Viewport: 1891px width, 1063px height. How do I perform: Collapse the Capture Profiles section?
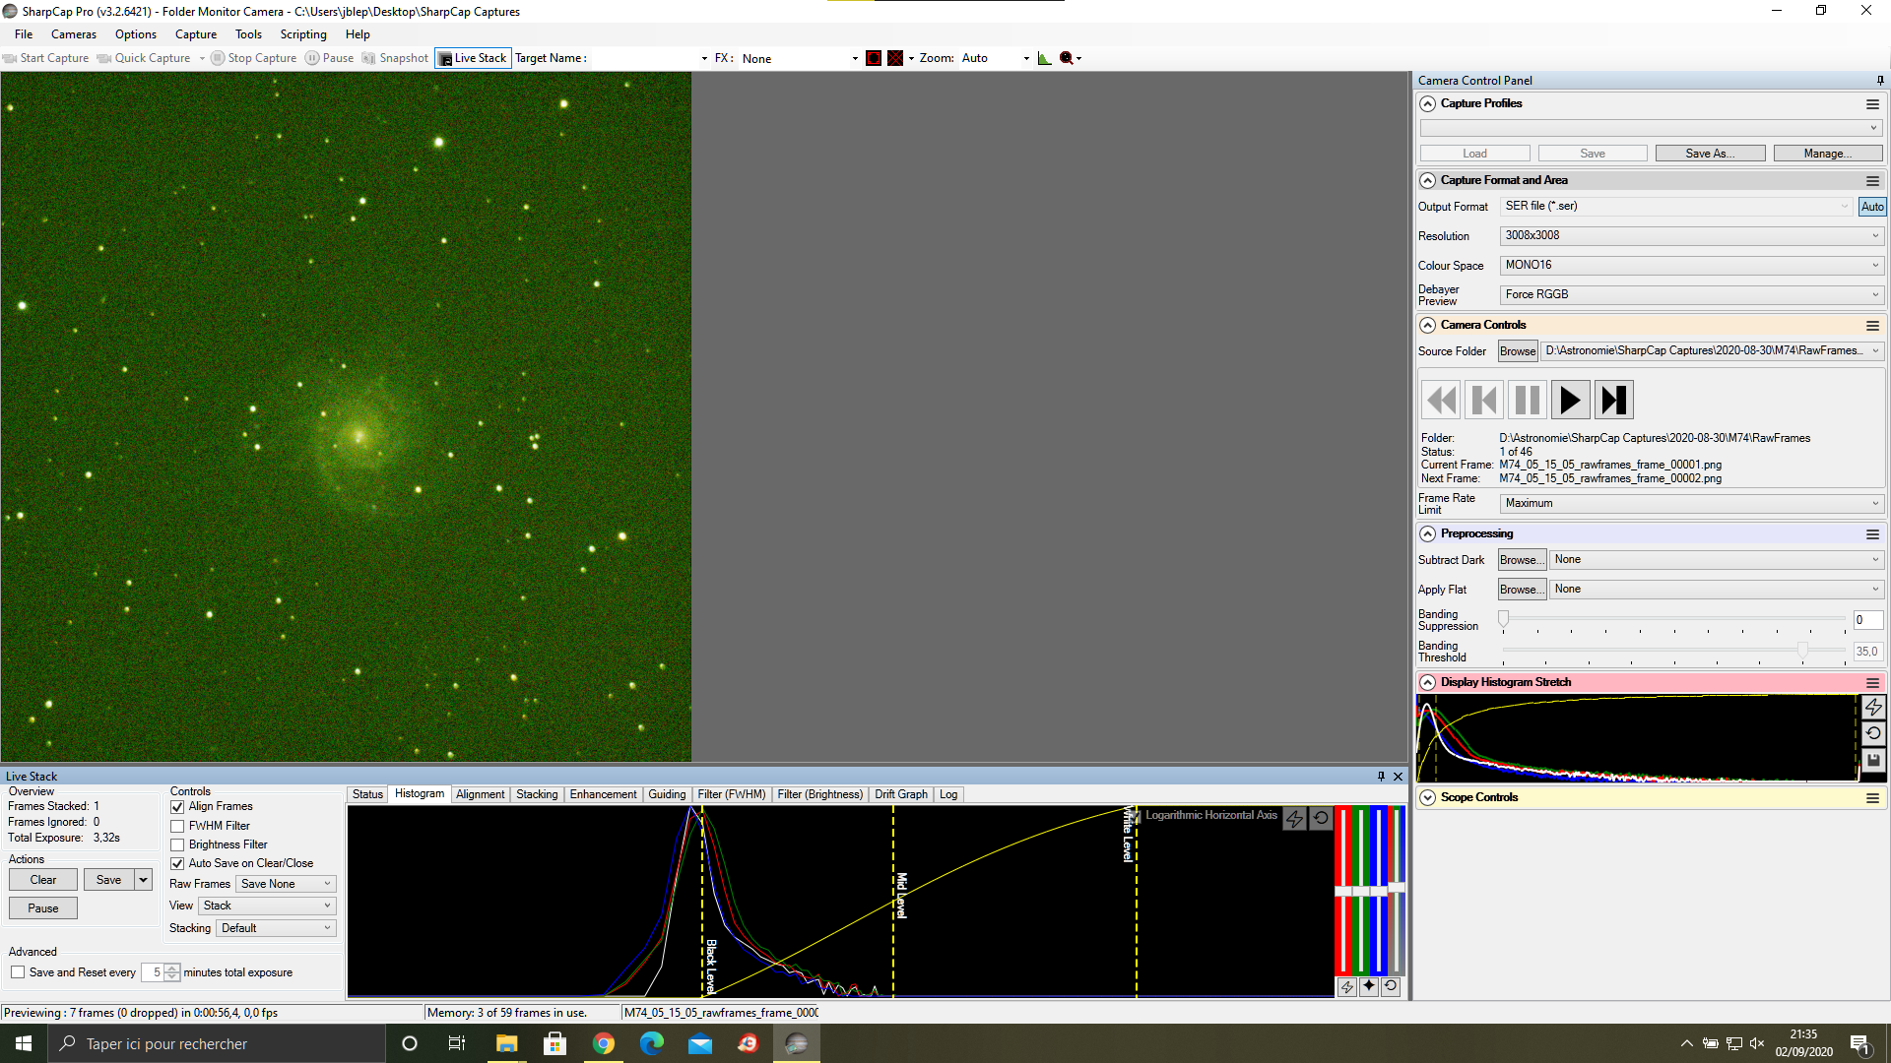(1427, 103)
